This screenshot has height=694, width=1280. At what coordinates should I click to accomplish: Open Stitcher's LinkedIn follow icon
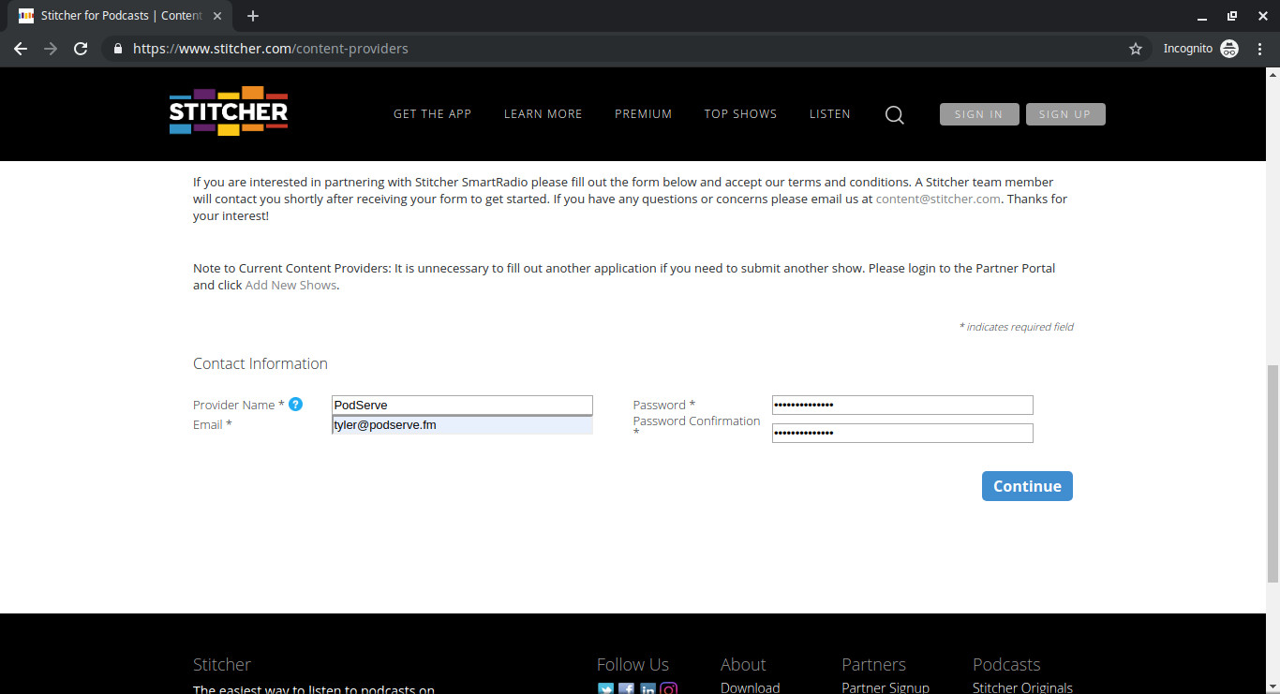click(x=647, y=690)
